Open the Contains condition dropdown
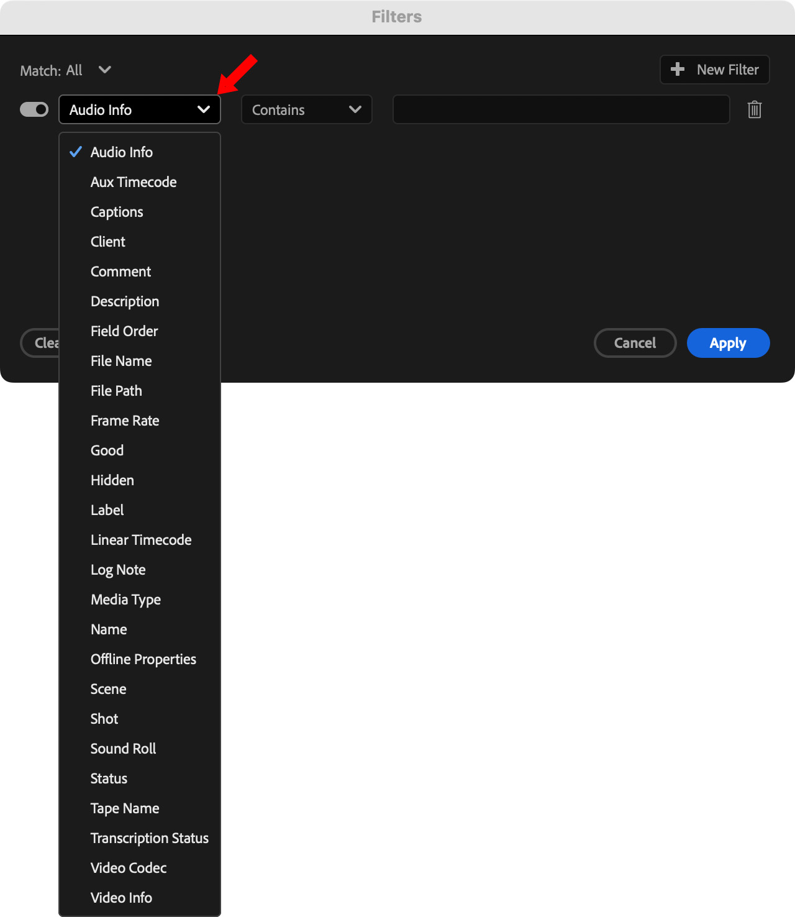 pos(306,110)
